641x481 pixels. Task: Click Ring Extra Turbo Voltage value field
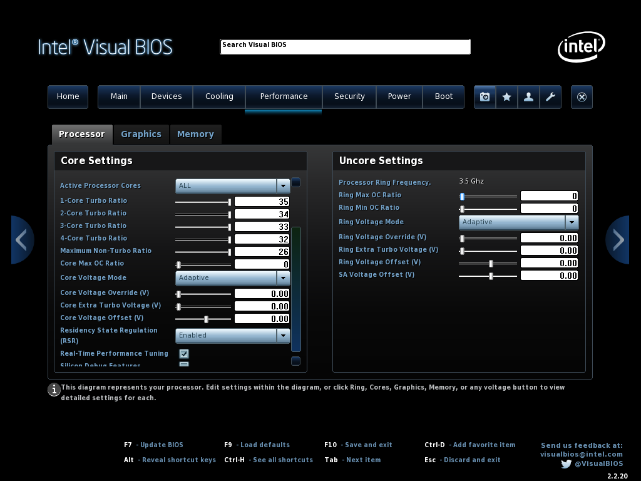pyautogui.click(x=550, y=251)
